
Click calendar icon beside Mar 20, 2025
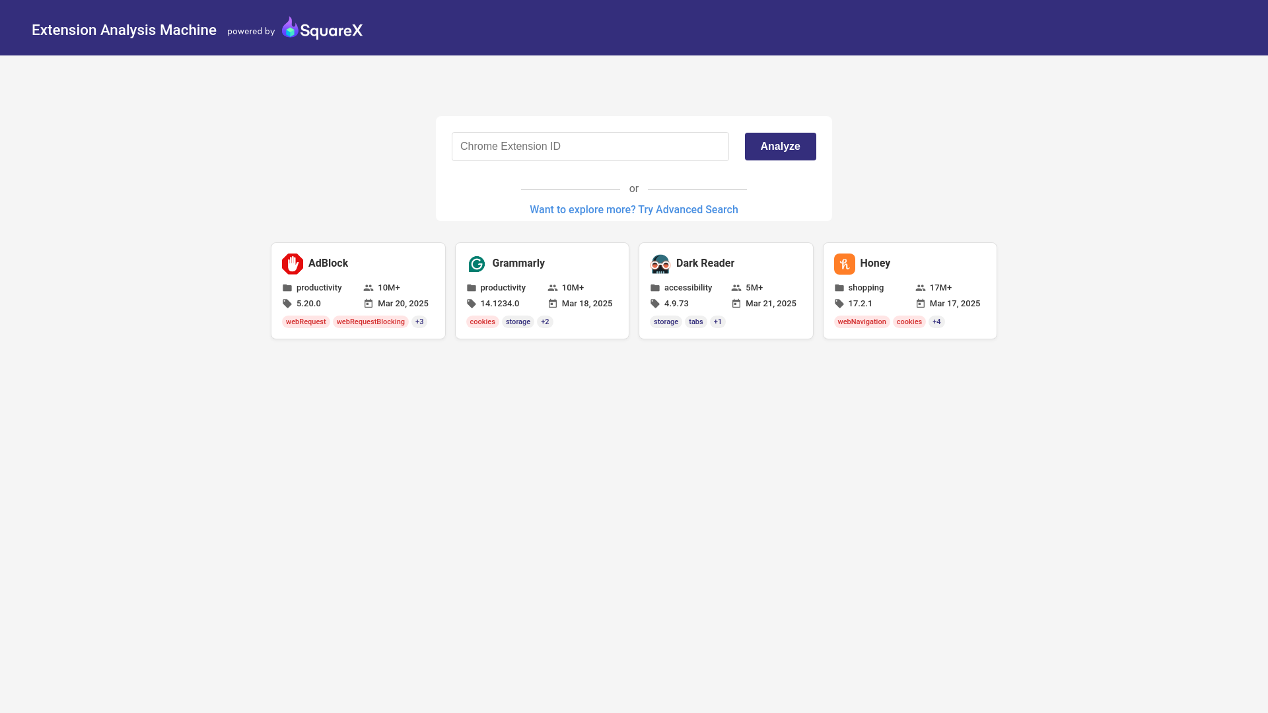(369, 304)
